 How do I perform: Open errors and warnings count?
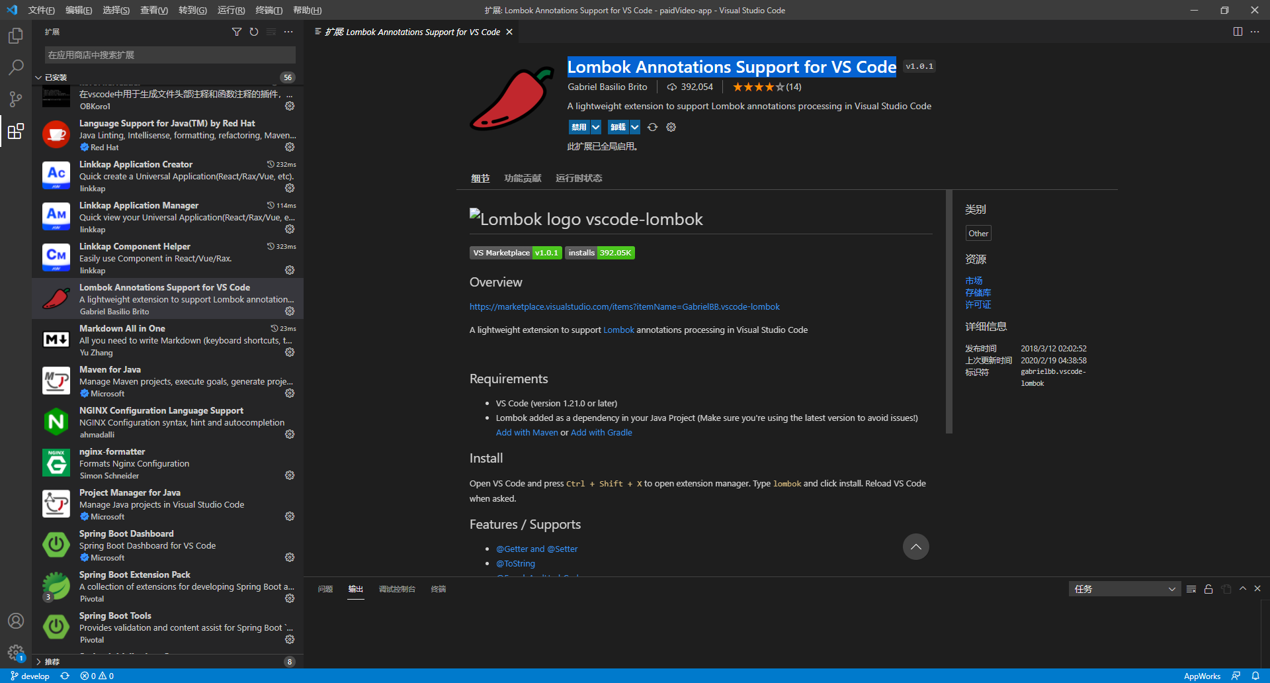tap(97, 676)
